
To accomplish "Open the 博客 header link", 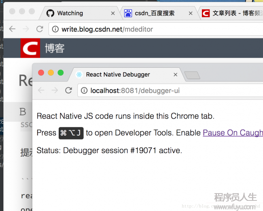I will [55, 48].
